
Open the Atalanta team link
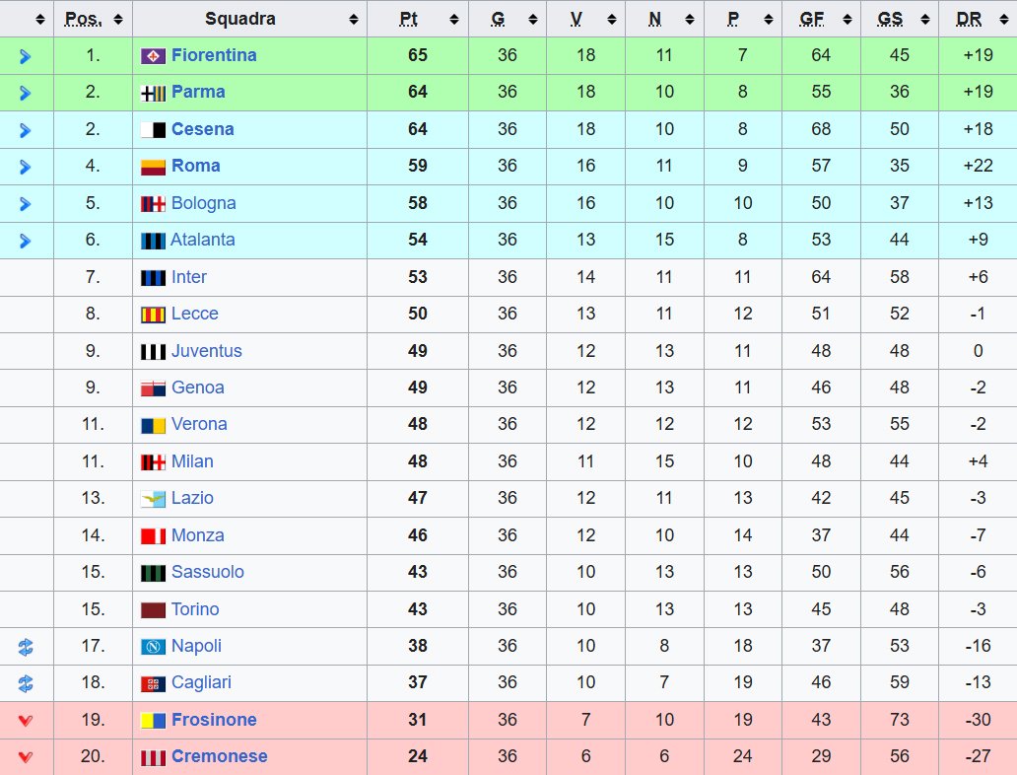pyautogui.click(x=202, y=241)
